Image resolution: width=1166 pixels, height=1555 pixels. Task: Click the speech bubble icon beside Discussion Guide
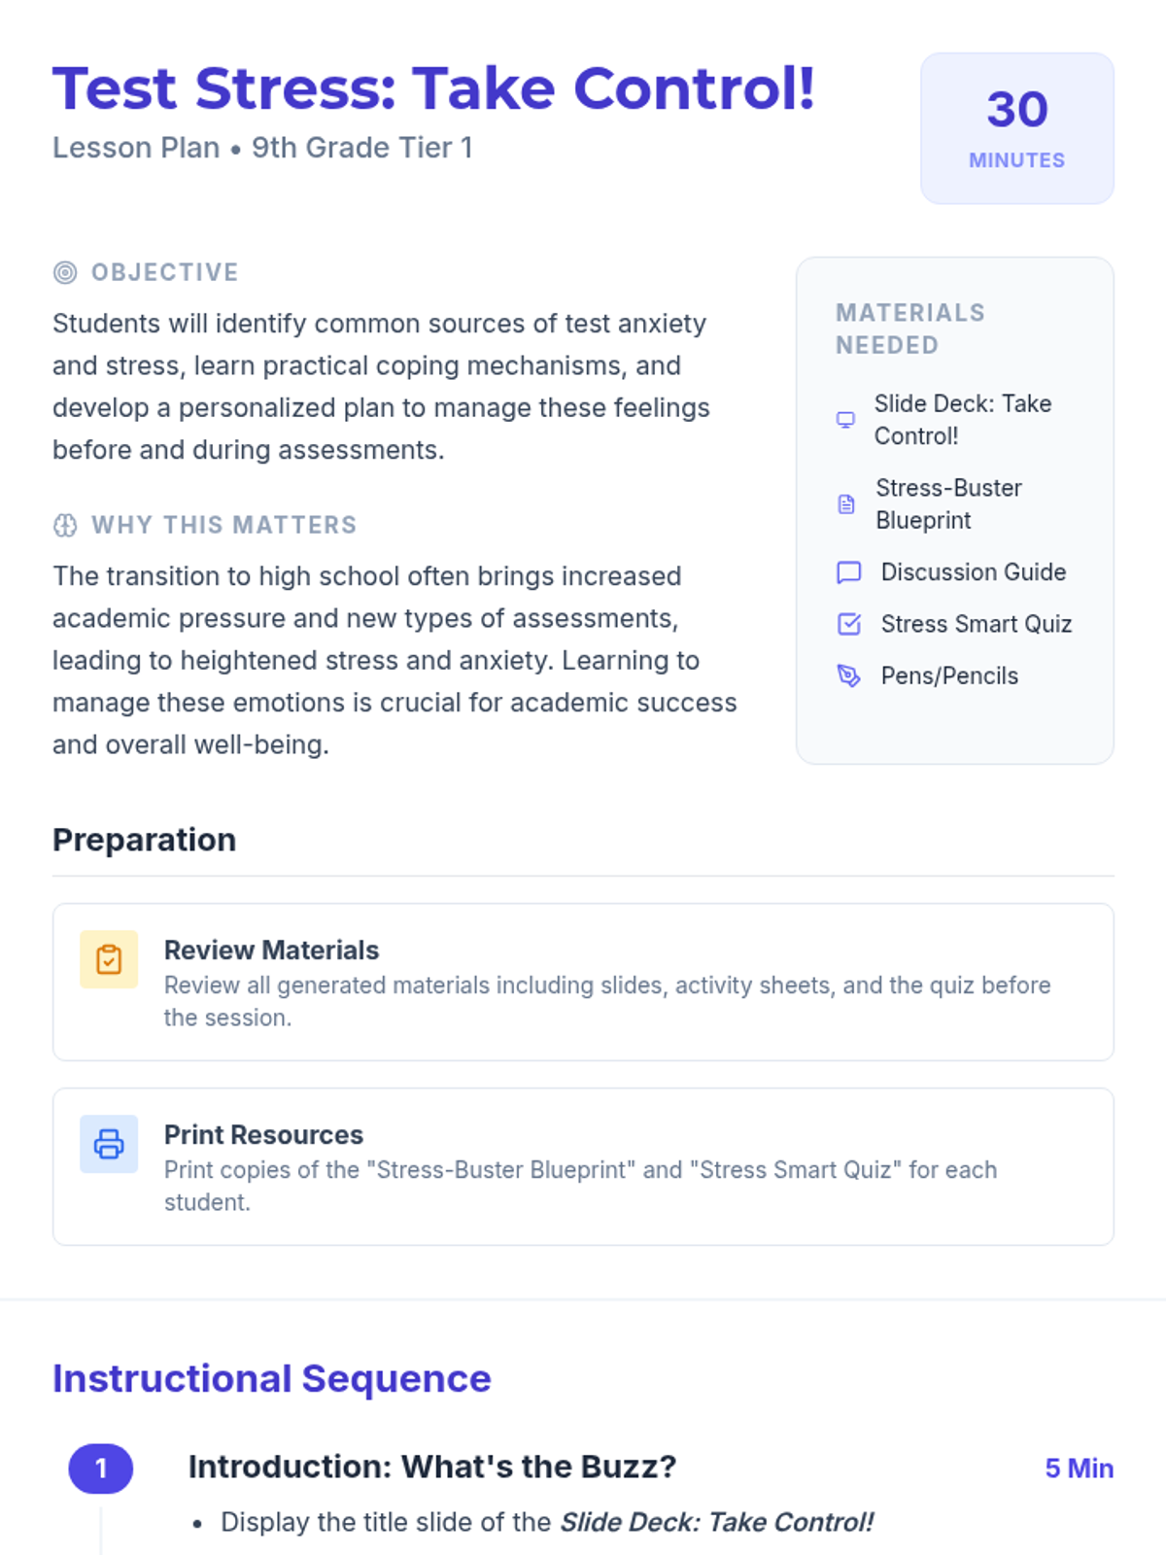point(849,572)
